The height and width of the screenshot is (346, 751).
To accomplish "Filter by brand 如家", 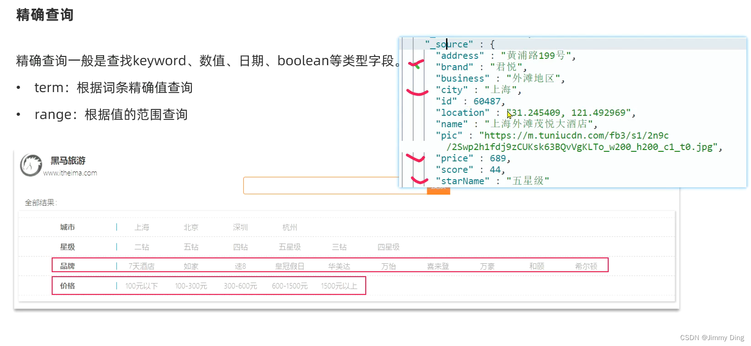I will (x=191, y=266).
